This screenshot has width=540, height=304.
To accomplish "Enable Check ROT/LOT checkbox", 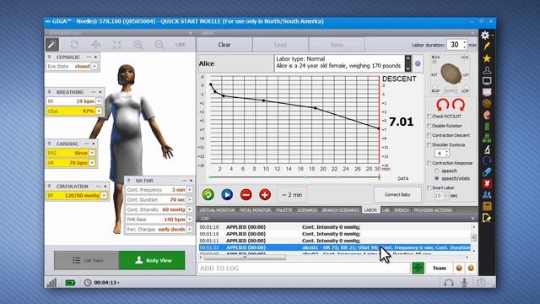I will point(429,117).
